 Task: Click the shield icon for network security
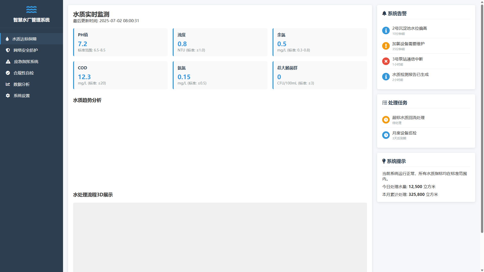8,50
